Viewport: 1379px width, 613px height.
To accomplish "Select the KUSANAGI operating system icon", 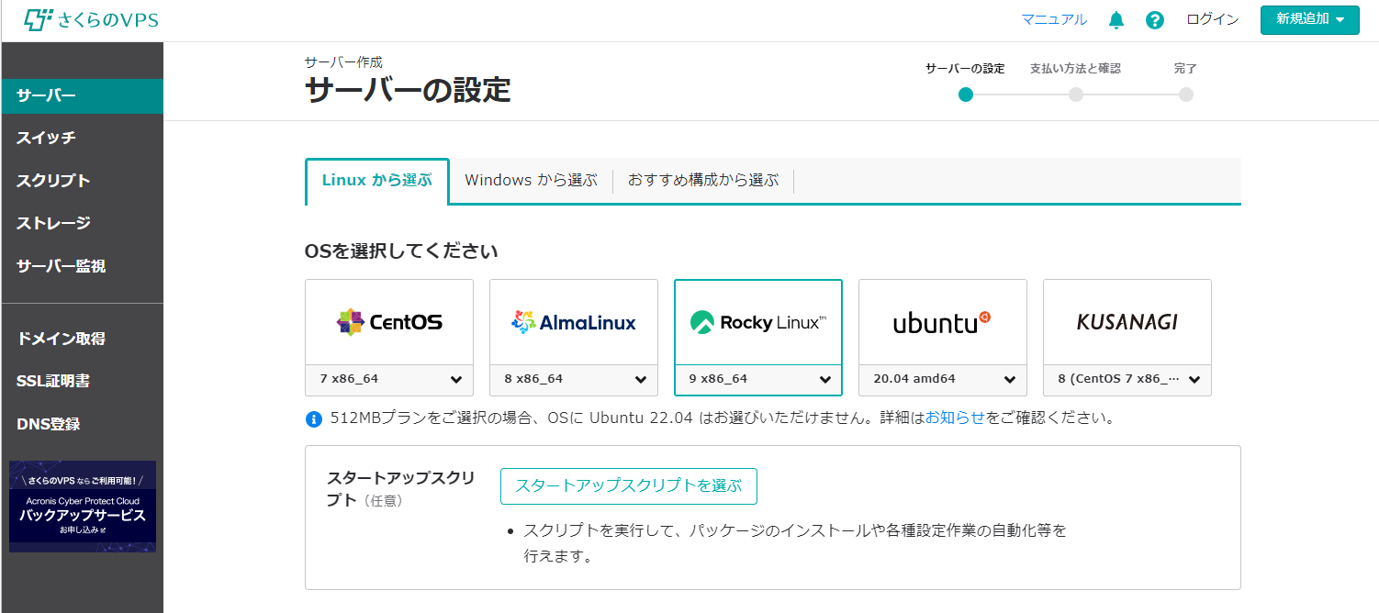I will (x=1127, y=321).
